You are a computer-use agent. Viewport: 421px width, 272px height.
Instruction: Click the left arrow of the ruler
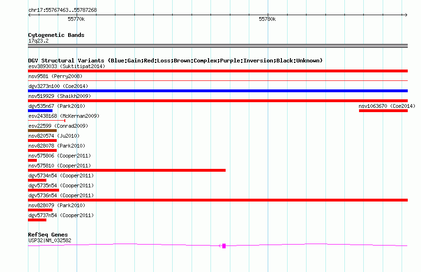30,15
